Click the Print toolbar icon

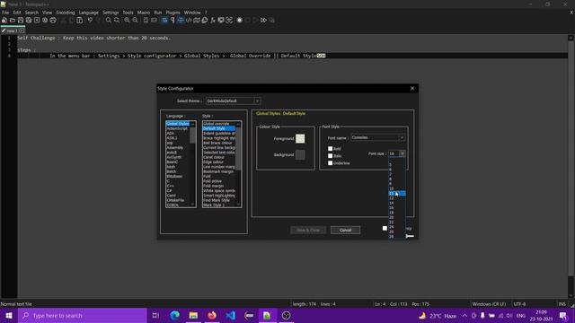pyautogui.click(x=53, y=20)
